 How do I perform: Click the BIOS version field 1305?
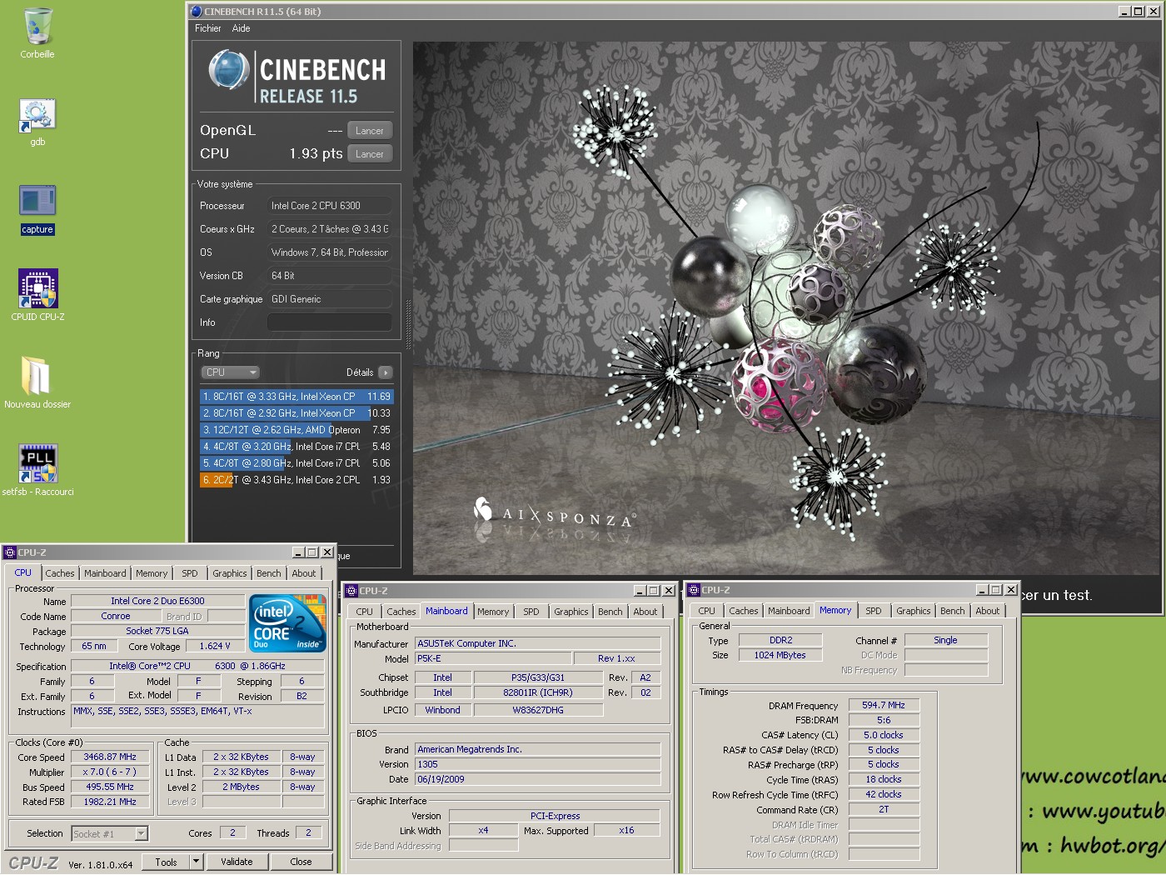[x=538, y=764]
